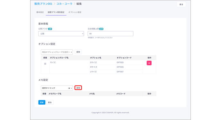The width and height of the screenshot is (221, 120).
Task: Go to the オプション設定 tab
Action: click(75, 12)
